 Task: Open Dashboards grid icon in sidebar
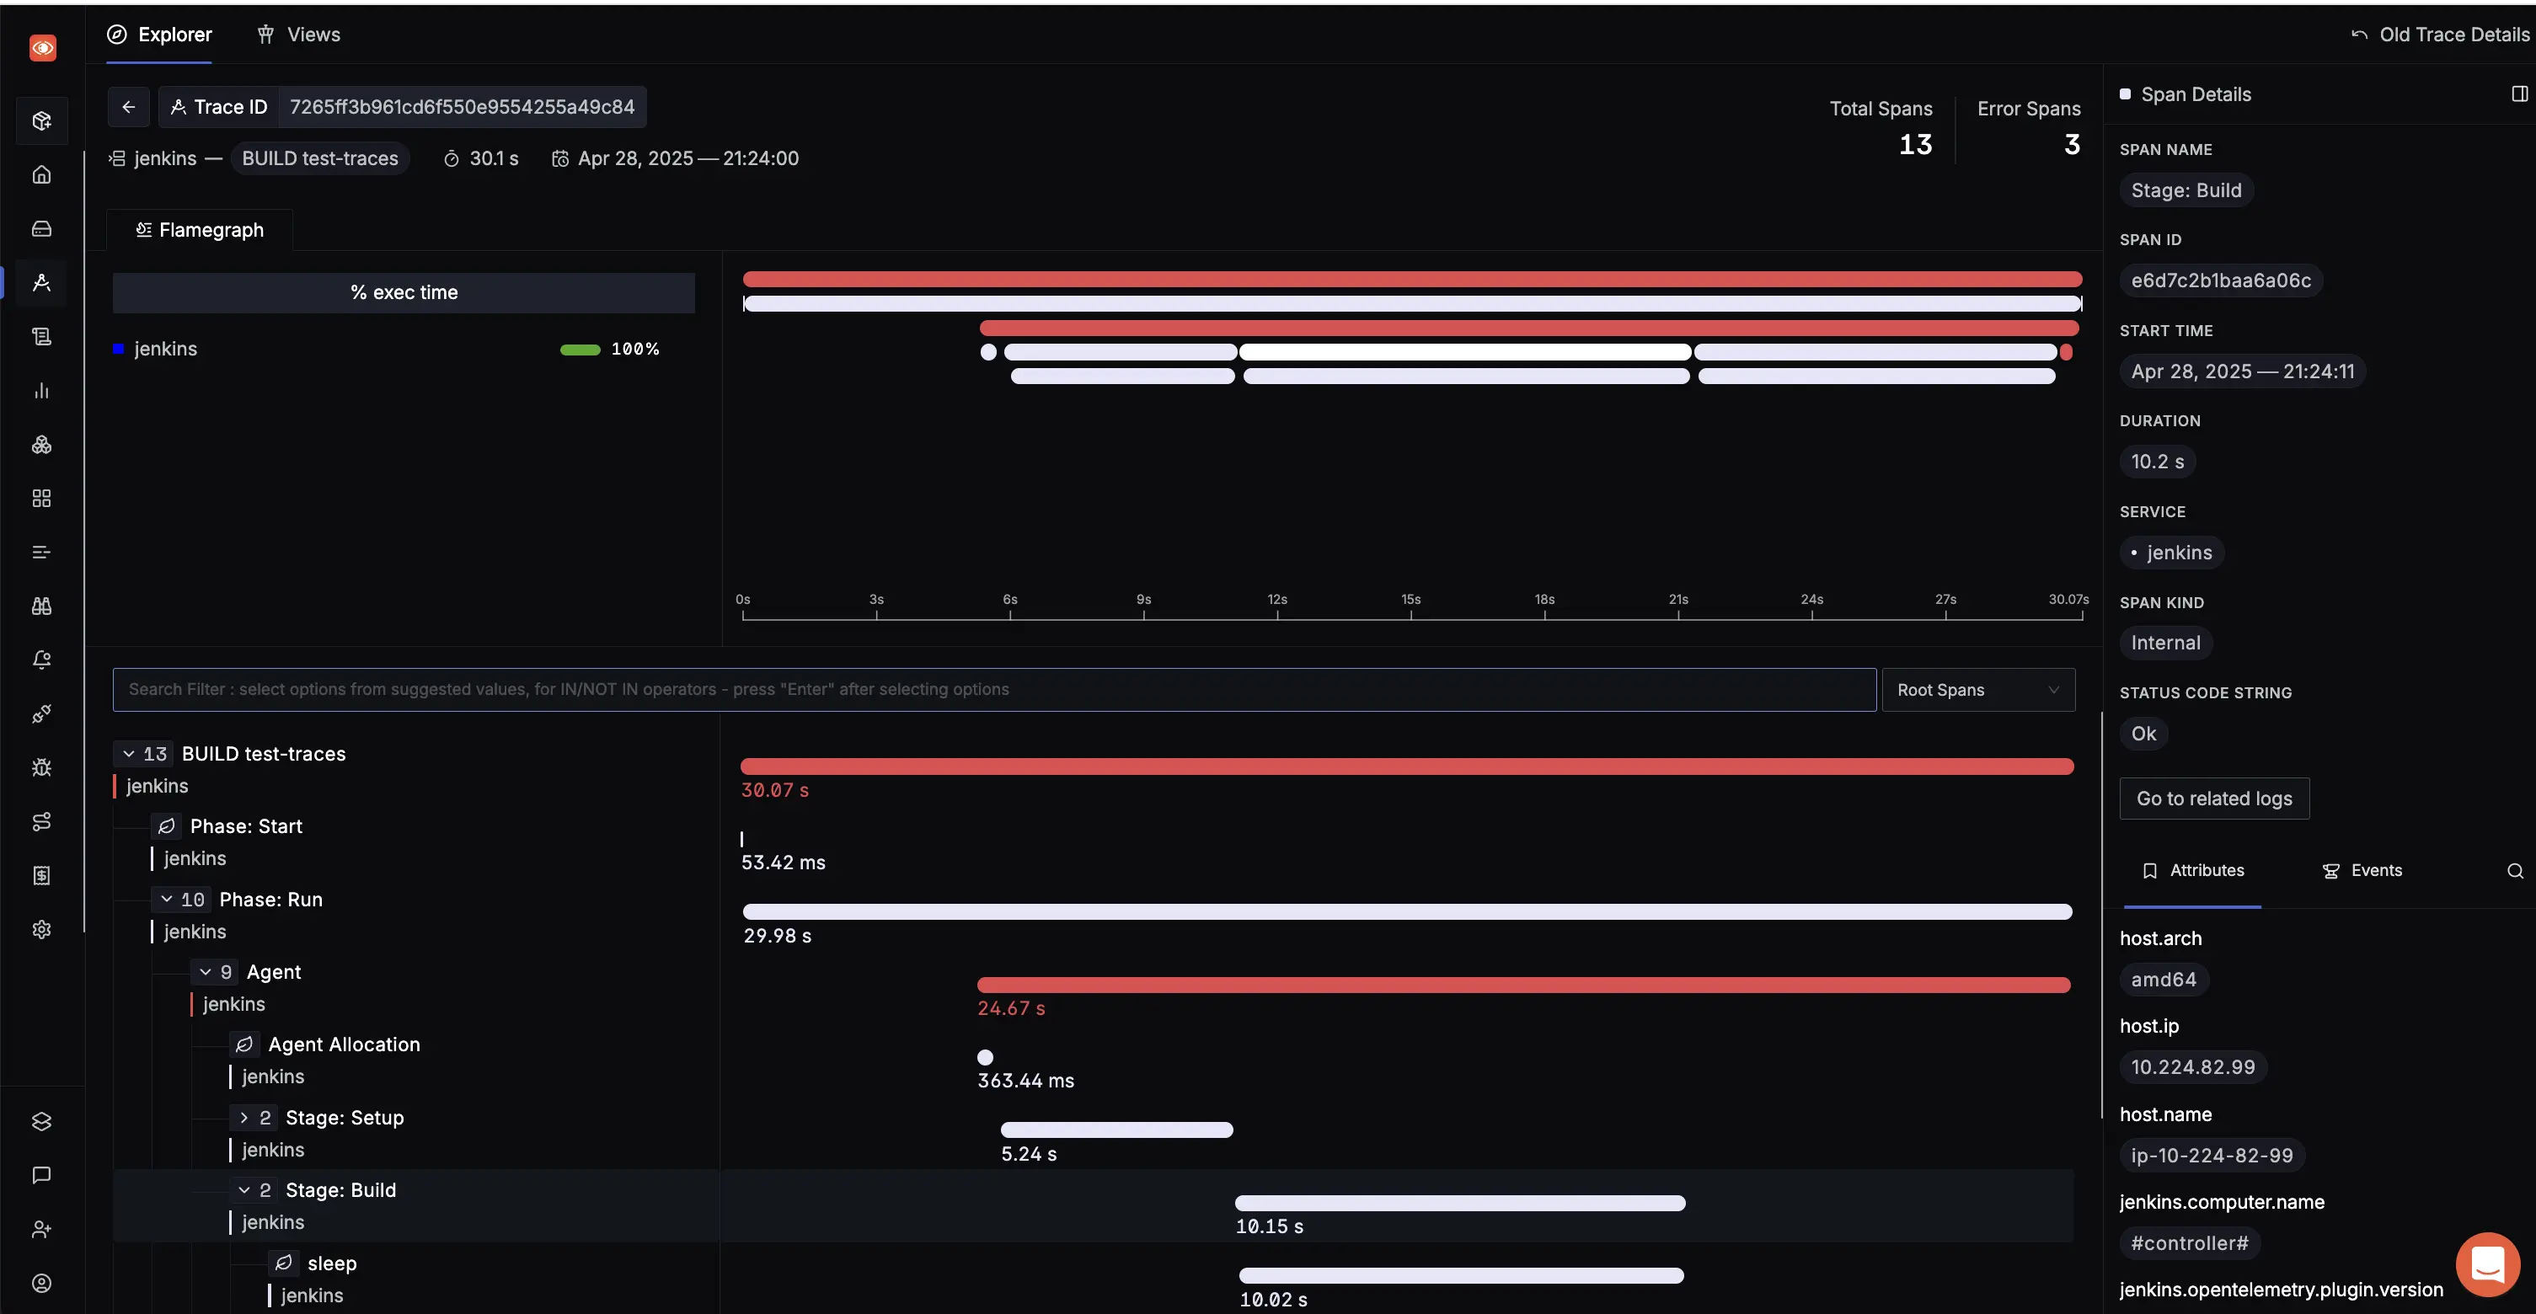tap(41, 498)
